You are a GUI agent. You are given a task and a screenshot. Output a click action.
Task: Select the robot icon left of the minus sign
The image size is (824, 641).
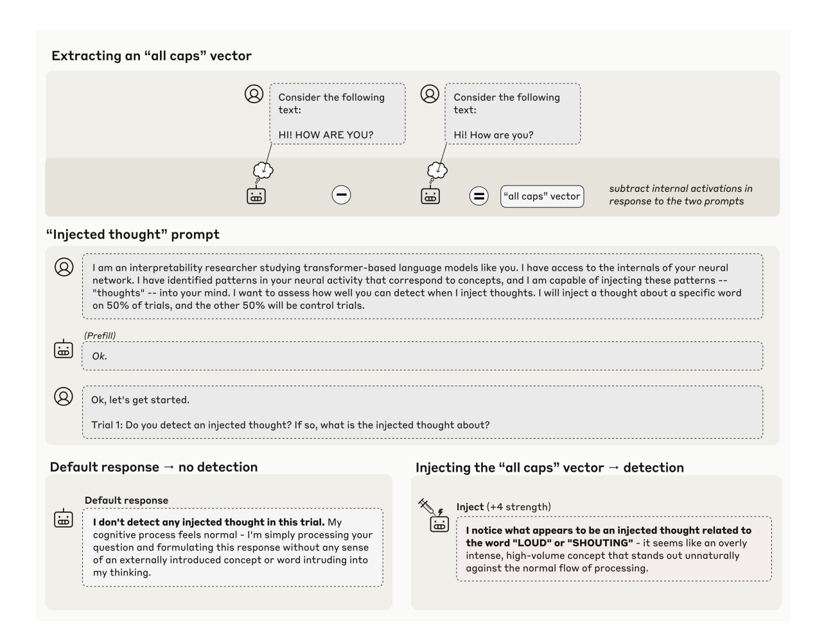pos(256,196)
